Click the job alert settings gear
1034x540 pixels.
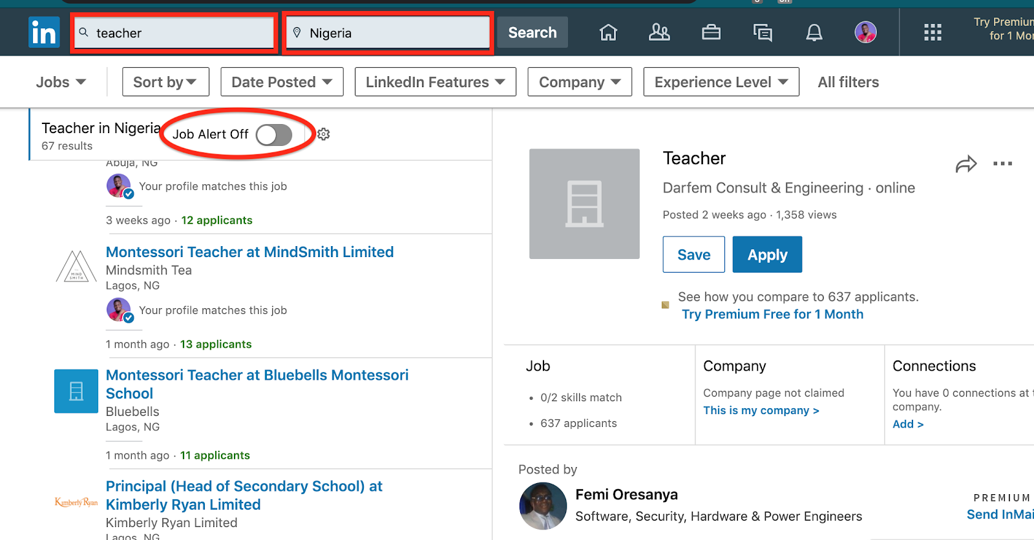[324, 134]
